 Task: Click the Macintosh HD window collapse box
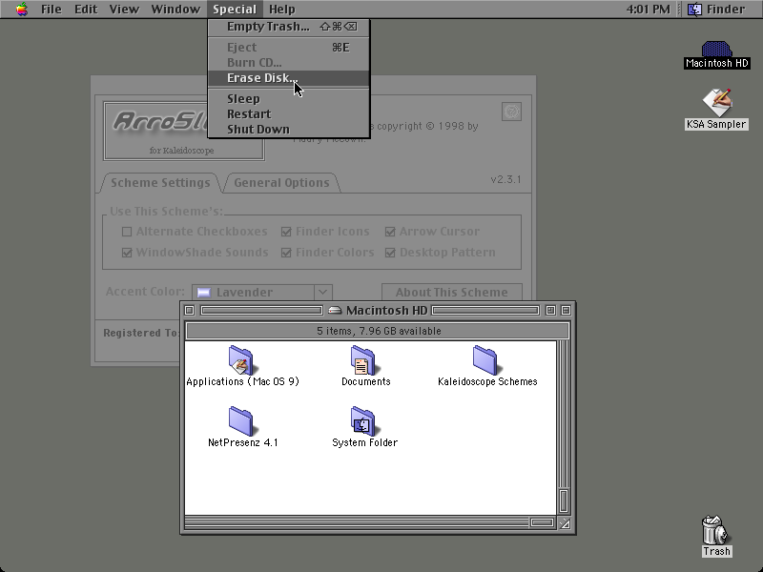[566, 311]
